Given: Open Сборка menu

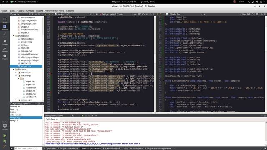Looking at the screenshot, I should click(x=21, y=11).
